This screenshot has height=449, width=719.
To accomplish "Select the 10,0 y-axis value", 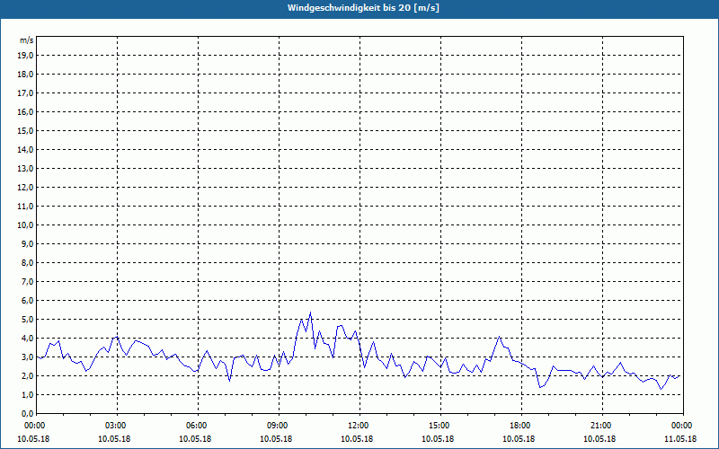I will pos(25,225).
